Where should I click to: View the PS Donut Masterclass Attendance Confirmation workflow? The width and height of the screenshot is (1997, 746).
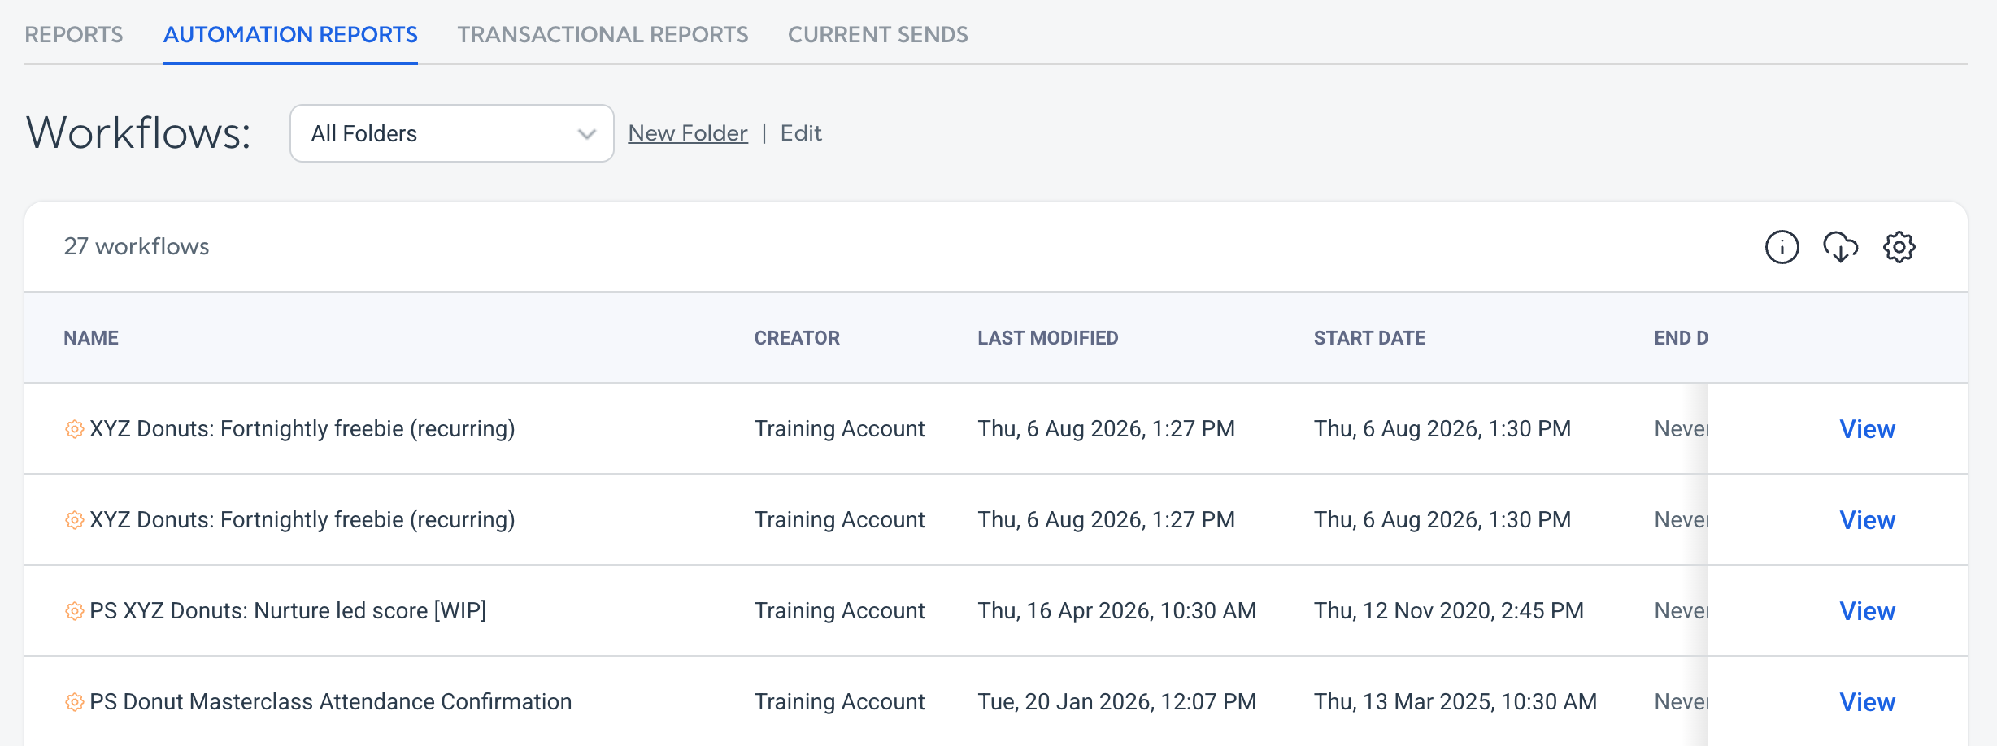[x=1867, y=702]
